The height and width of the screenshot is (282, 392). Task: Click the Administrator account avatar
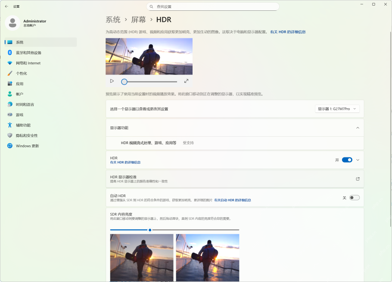[x=12, y=23]
